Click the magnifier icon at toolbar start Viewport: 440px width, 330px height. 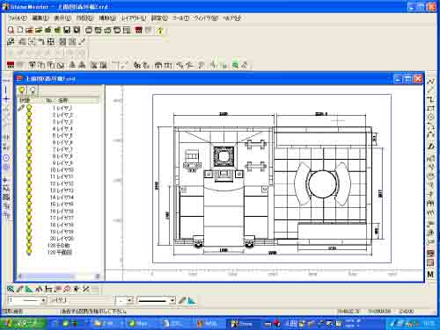tap(11, 30)
